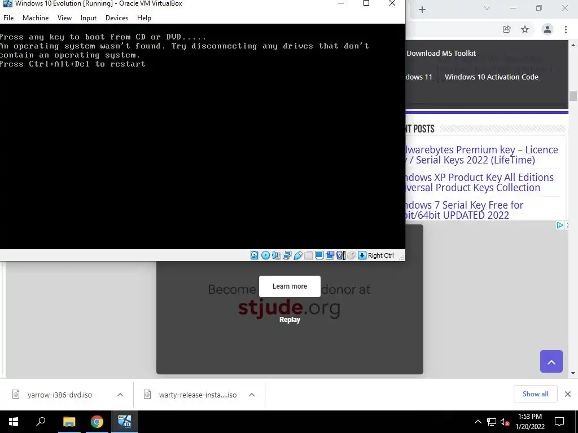Click the share page icon in Chrome

coord(507,29)
